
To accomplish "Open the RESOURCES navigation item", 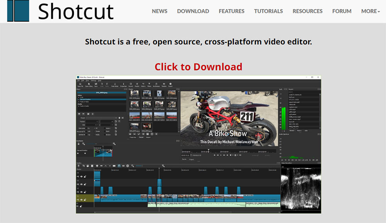I will coord(308,11).
